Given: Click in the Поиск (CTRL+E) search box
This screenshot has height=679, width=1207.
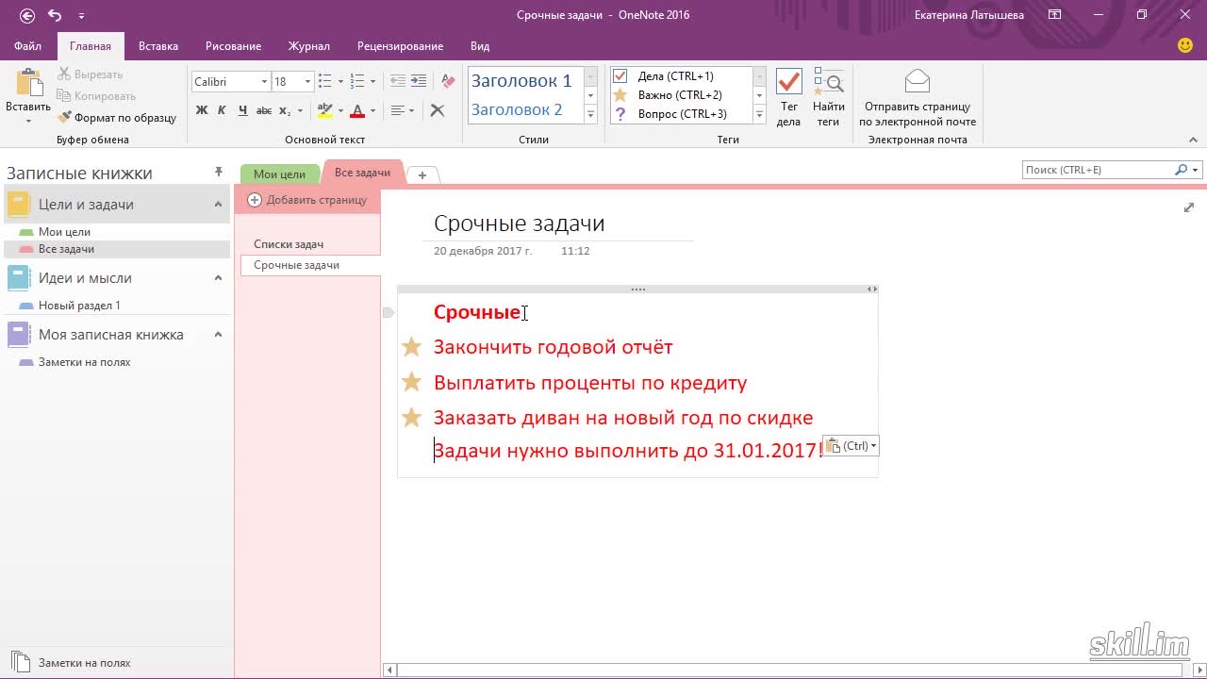Looking at the screenshot, I should tap(1098, 170).
